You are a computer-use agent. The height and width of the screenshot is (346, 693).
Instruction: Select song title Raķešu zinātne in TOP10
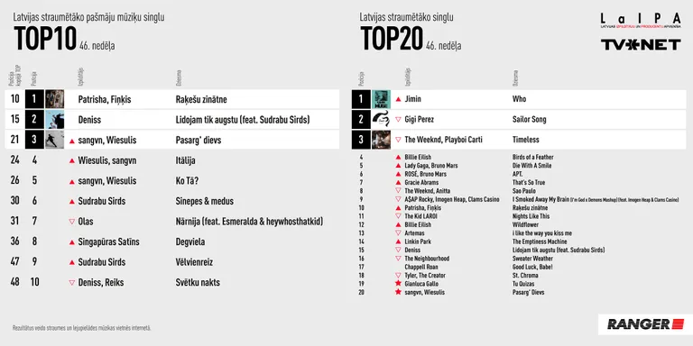tap(201, 100)
